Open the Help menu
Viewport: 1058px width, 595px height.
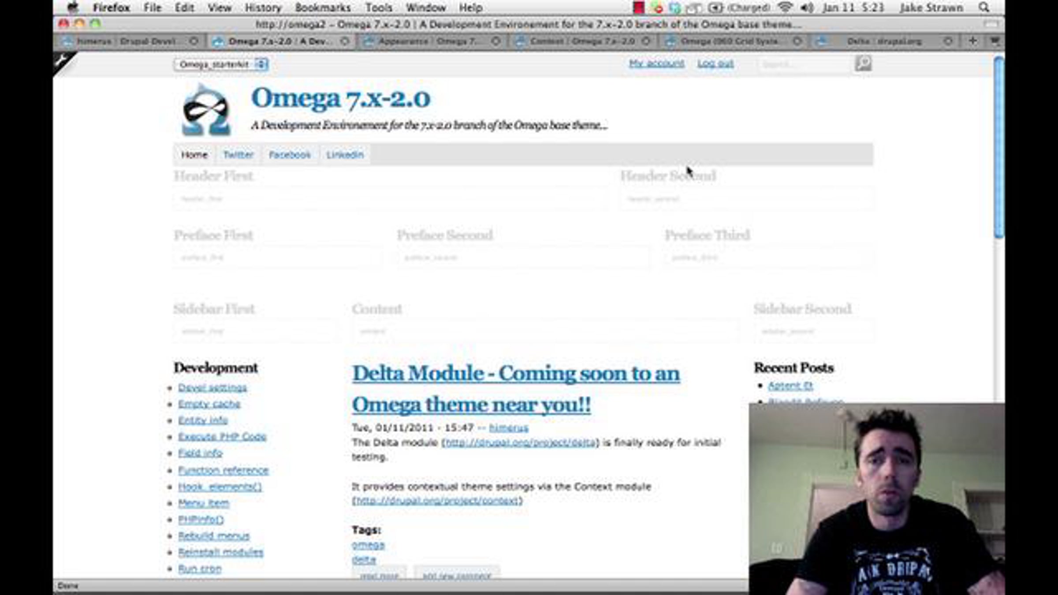point(471,7)
